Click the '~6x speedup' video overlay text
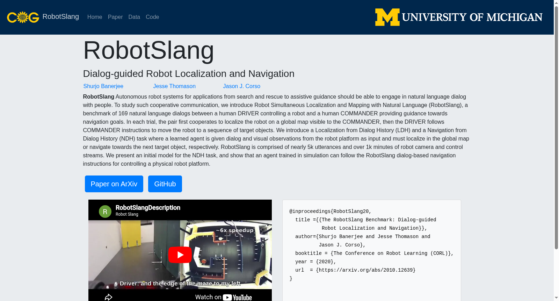Screen dimensions: 559x301 tap(234, 230)
